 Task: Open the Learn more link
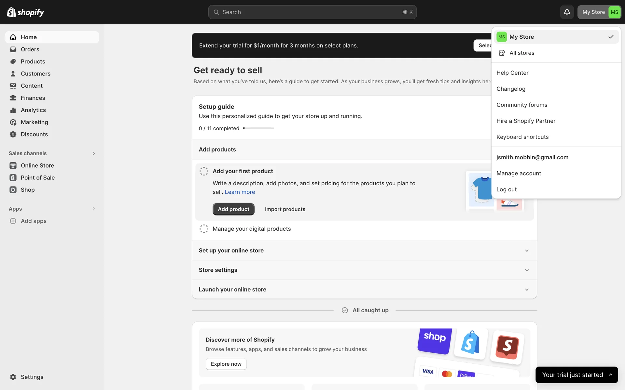point(240,192)
